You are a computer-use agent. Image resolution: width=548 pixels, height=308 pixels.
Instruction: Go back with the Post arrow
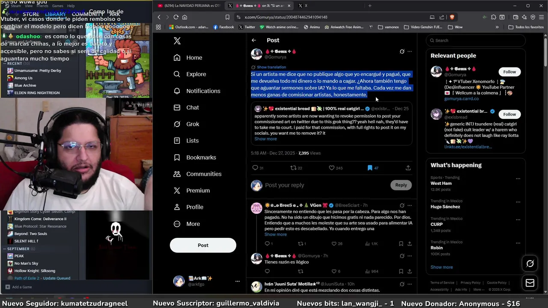[254, 40]
